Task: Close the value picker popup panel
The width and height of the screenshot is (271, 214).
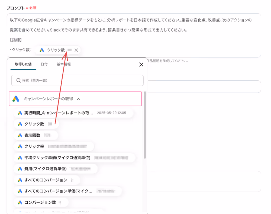Action: 141,65
